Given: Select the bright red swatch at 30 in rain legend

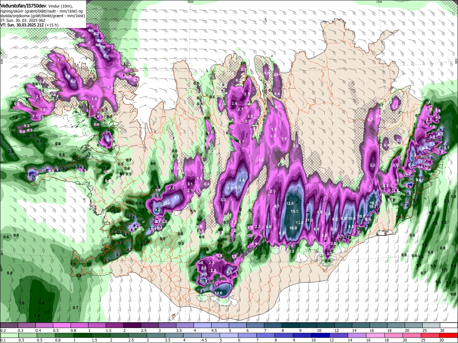Looking at the screenshot, I should coord(449,335).
